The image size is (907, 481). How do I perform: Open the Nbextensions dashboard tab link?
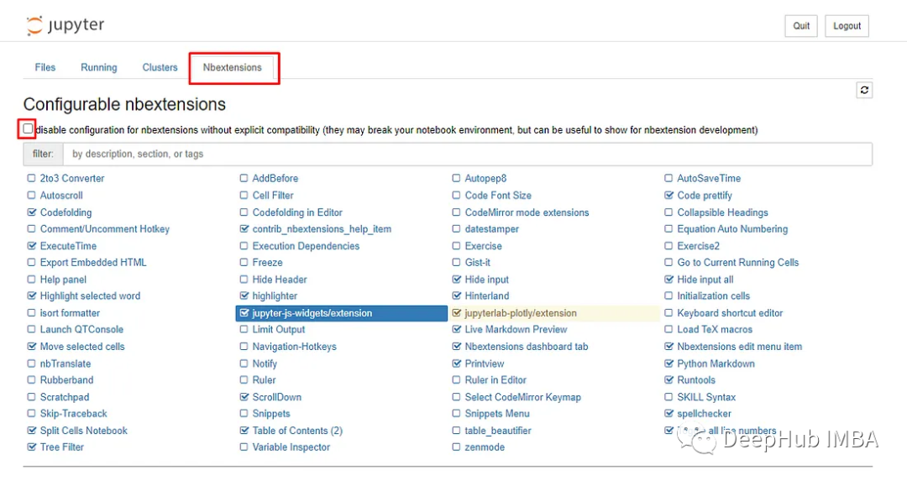point(527,347)
